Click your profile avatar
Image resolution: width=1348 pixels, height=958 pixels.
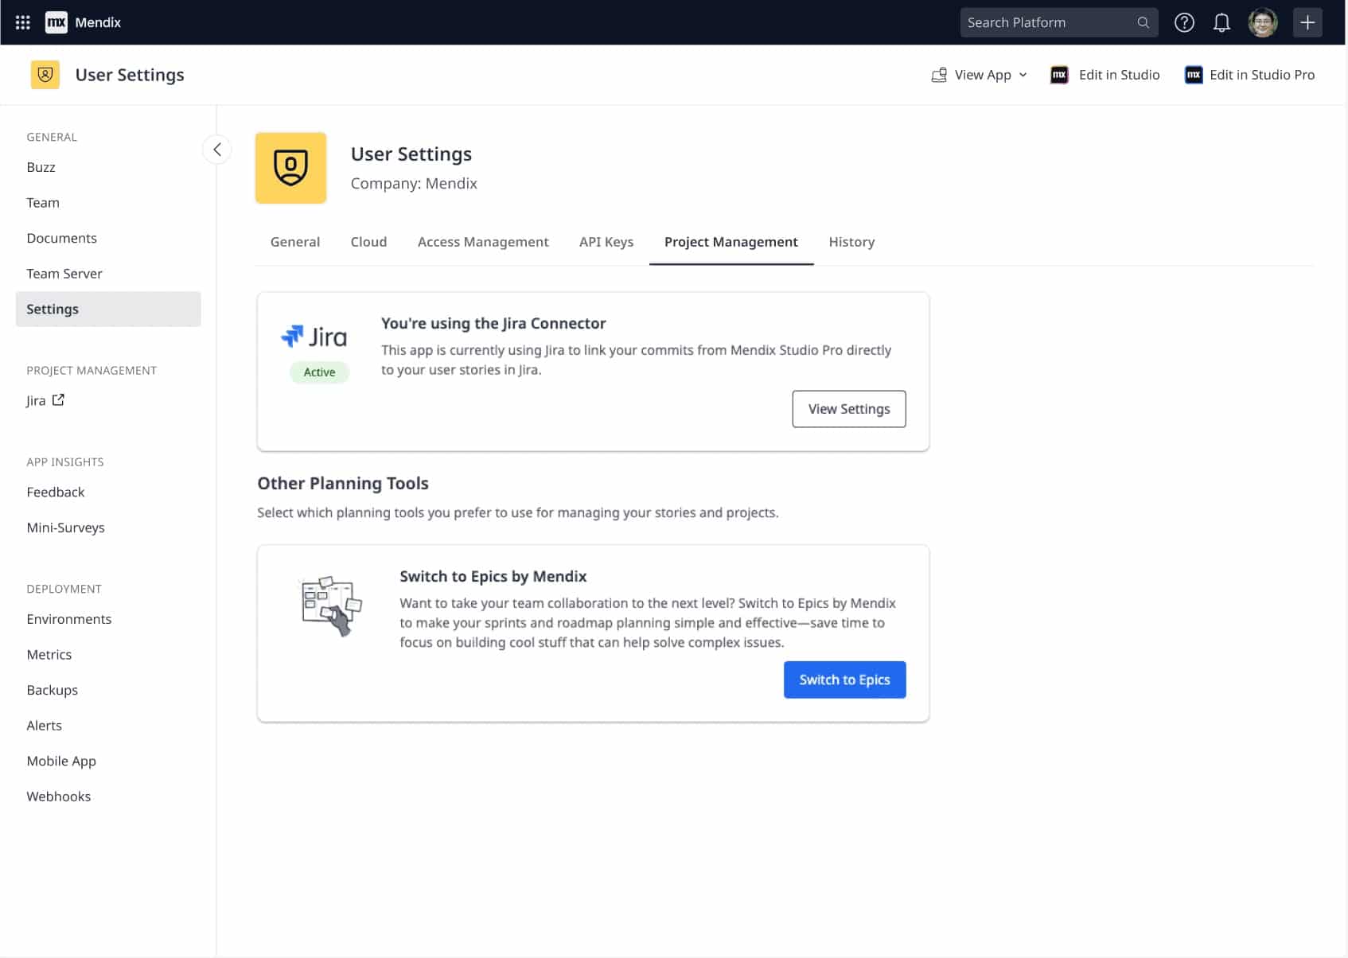click(x=1263, y=21)
